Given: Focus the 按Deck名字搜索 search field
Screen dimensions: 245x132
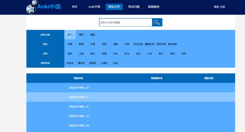Looking at the screenshot, I should click(x=126, y=22).
